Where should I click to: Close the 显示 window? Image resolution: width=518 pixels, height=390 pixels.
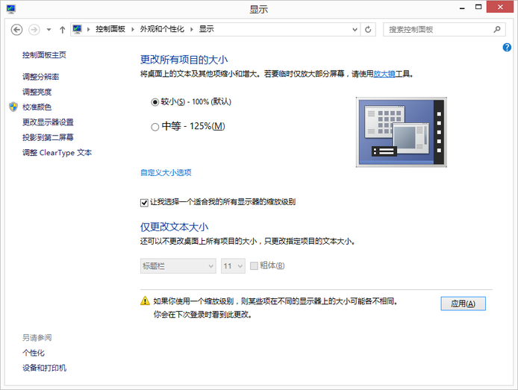coord(500,7)
